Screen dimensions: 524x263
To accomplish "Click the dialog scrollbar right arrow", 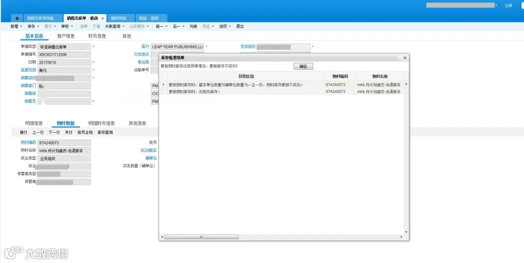I will coord(401,237).
